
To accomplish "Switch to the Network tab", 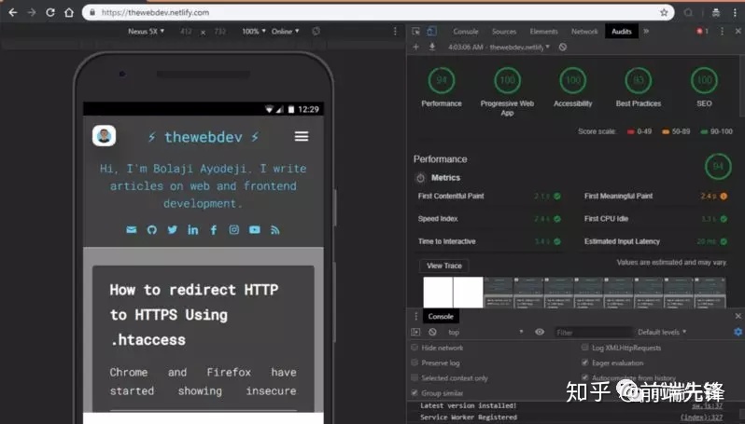I will [584, 32].
